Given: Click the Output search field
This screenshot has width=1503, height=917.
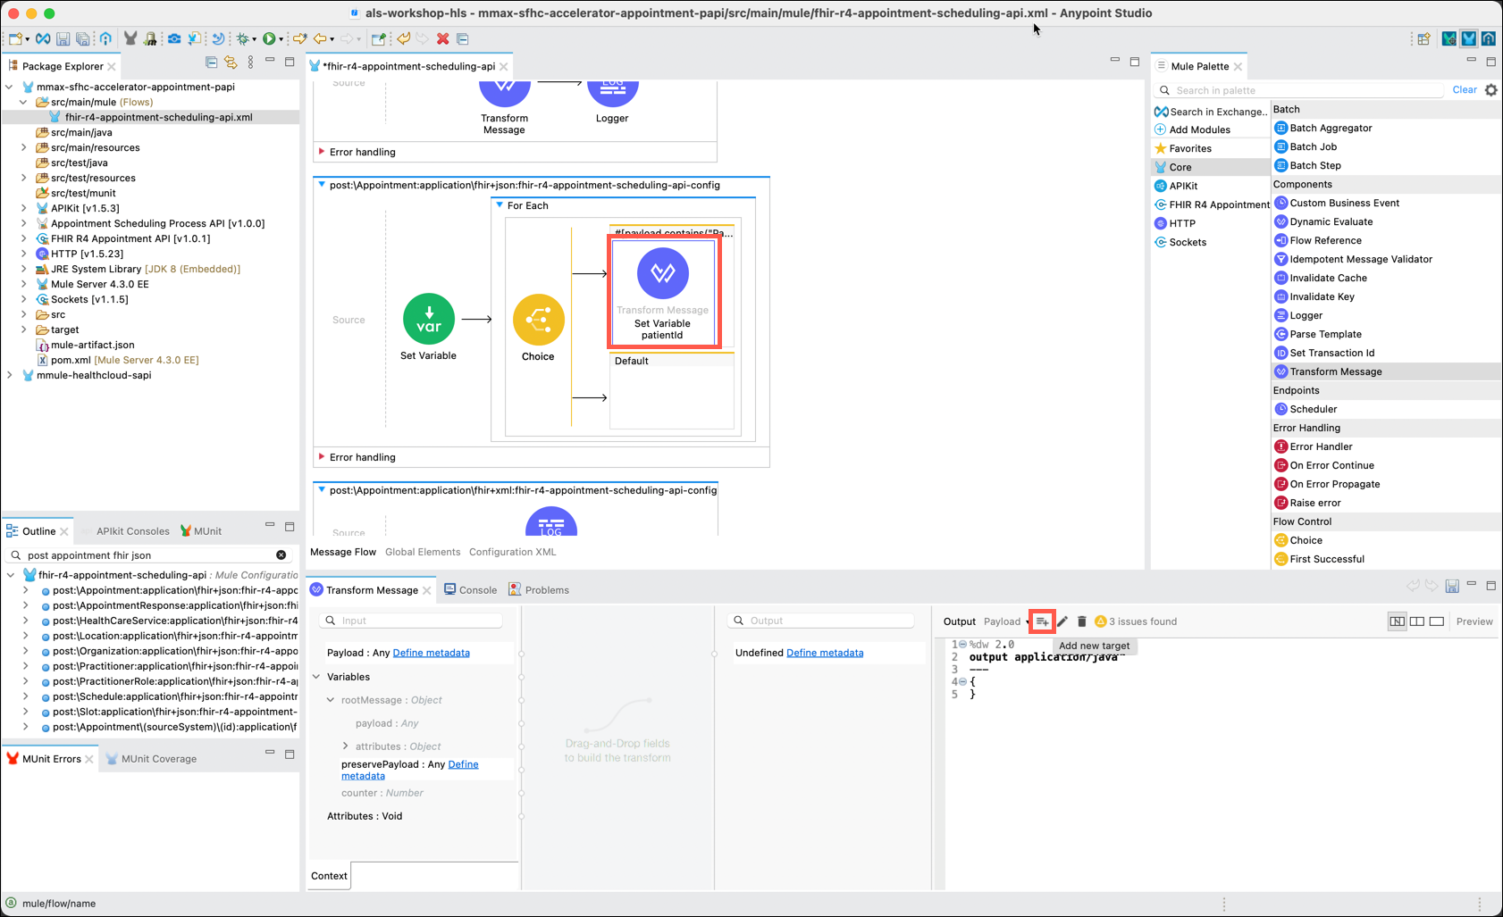Looking at the screenshot, I should coord(822,621).
